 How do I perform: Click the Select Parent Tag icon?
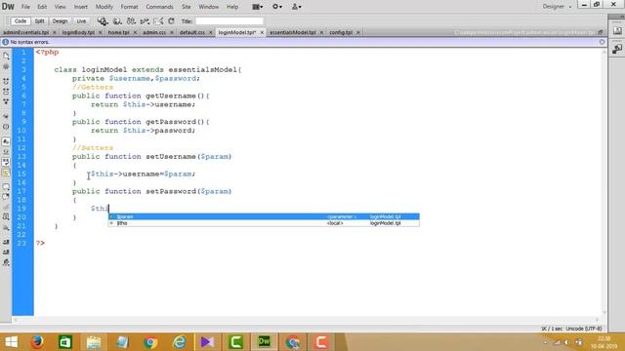click(6, 116)
